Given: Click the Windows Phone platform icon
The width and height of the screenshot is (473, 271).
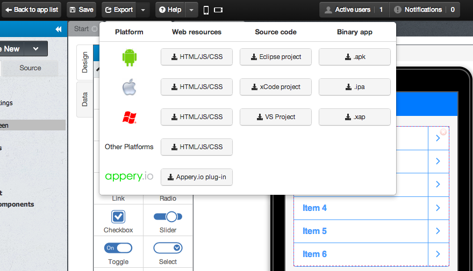Looking at the screenshot, I should (x=129, y=117).
